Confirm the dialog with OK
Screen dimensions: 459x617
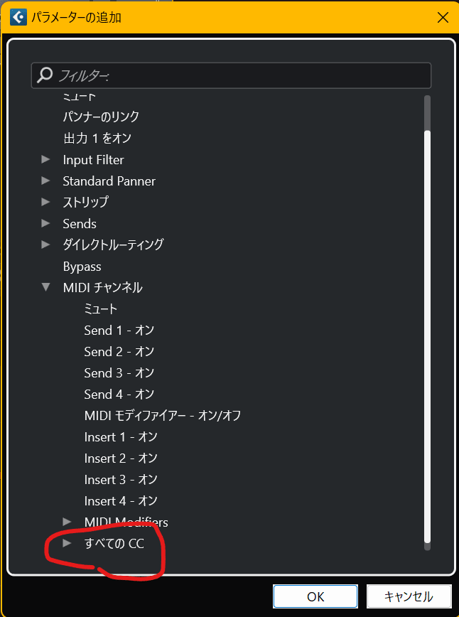[315, 596]
